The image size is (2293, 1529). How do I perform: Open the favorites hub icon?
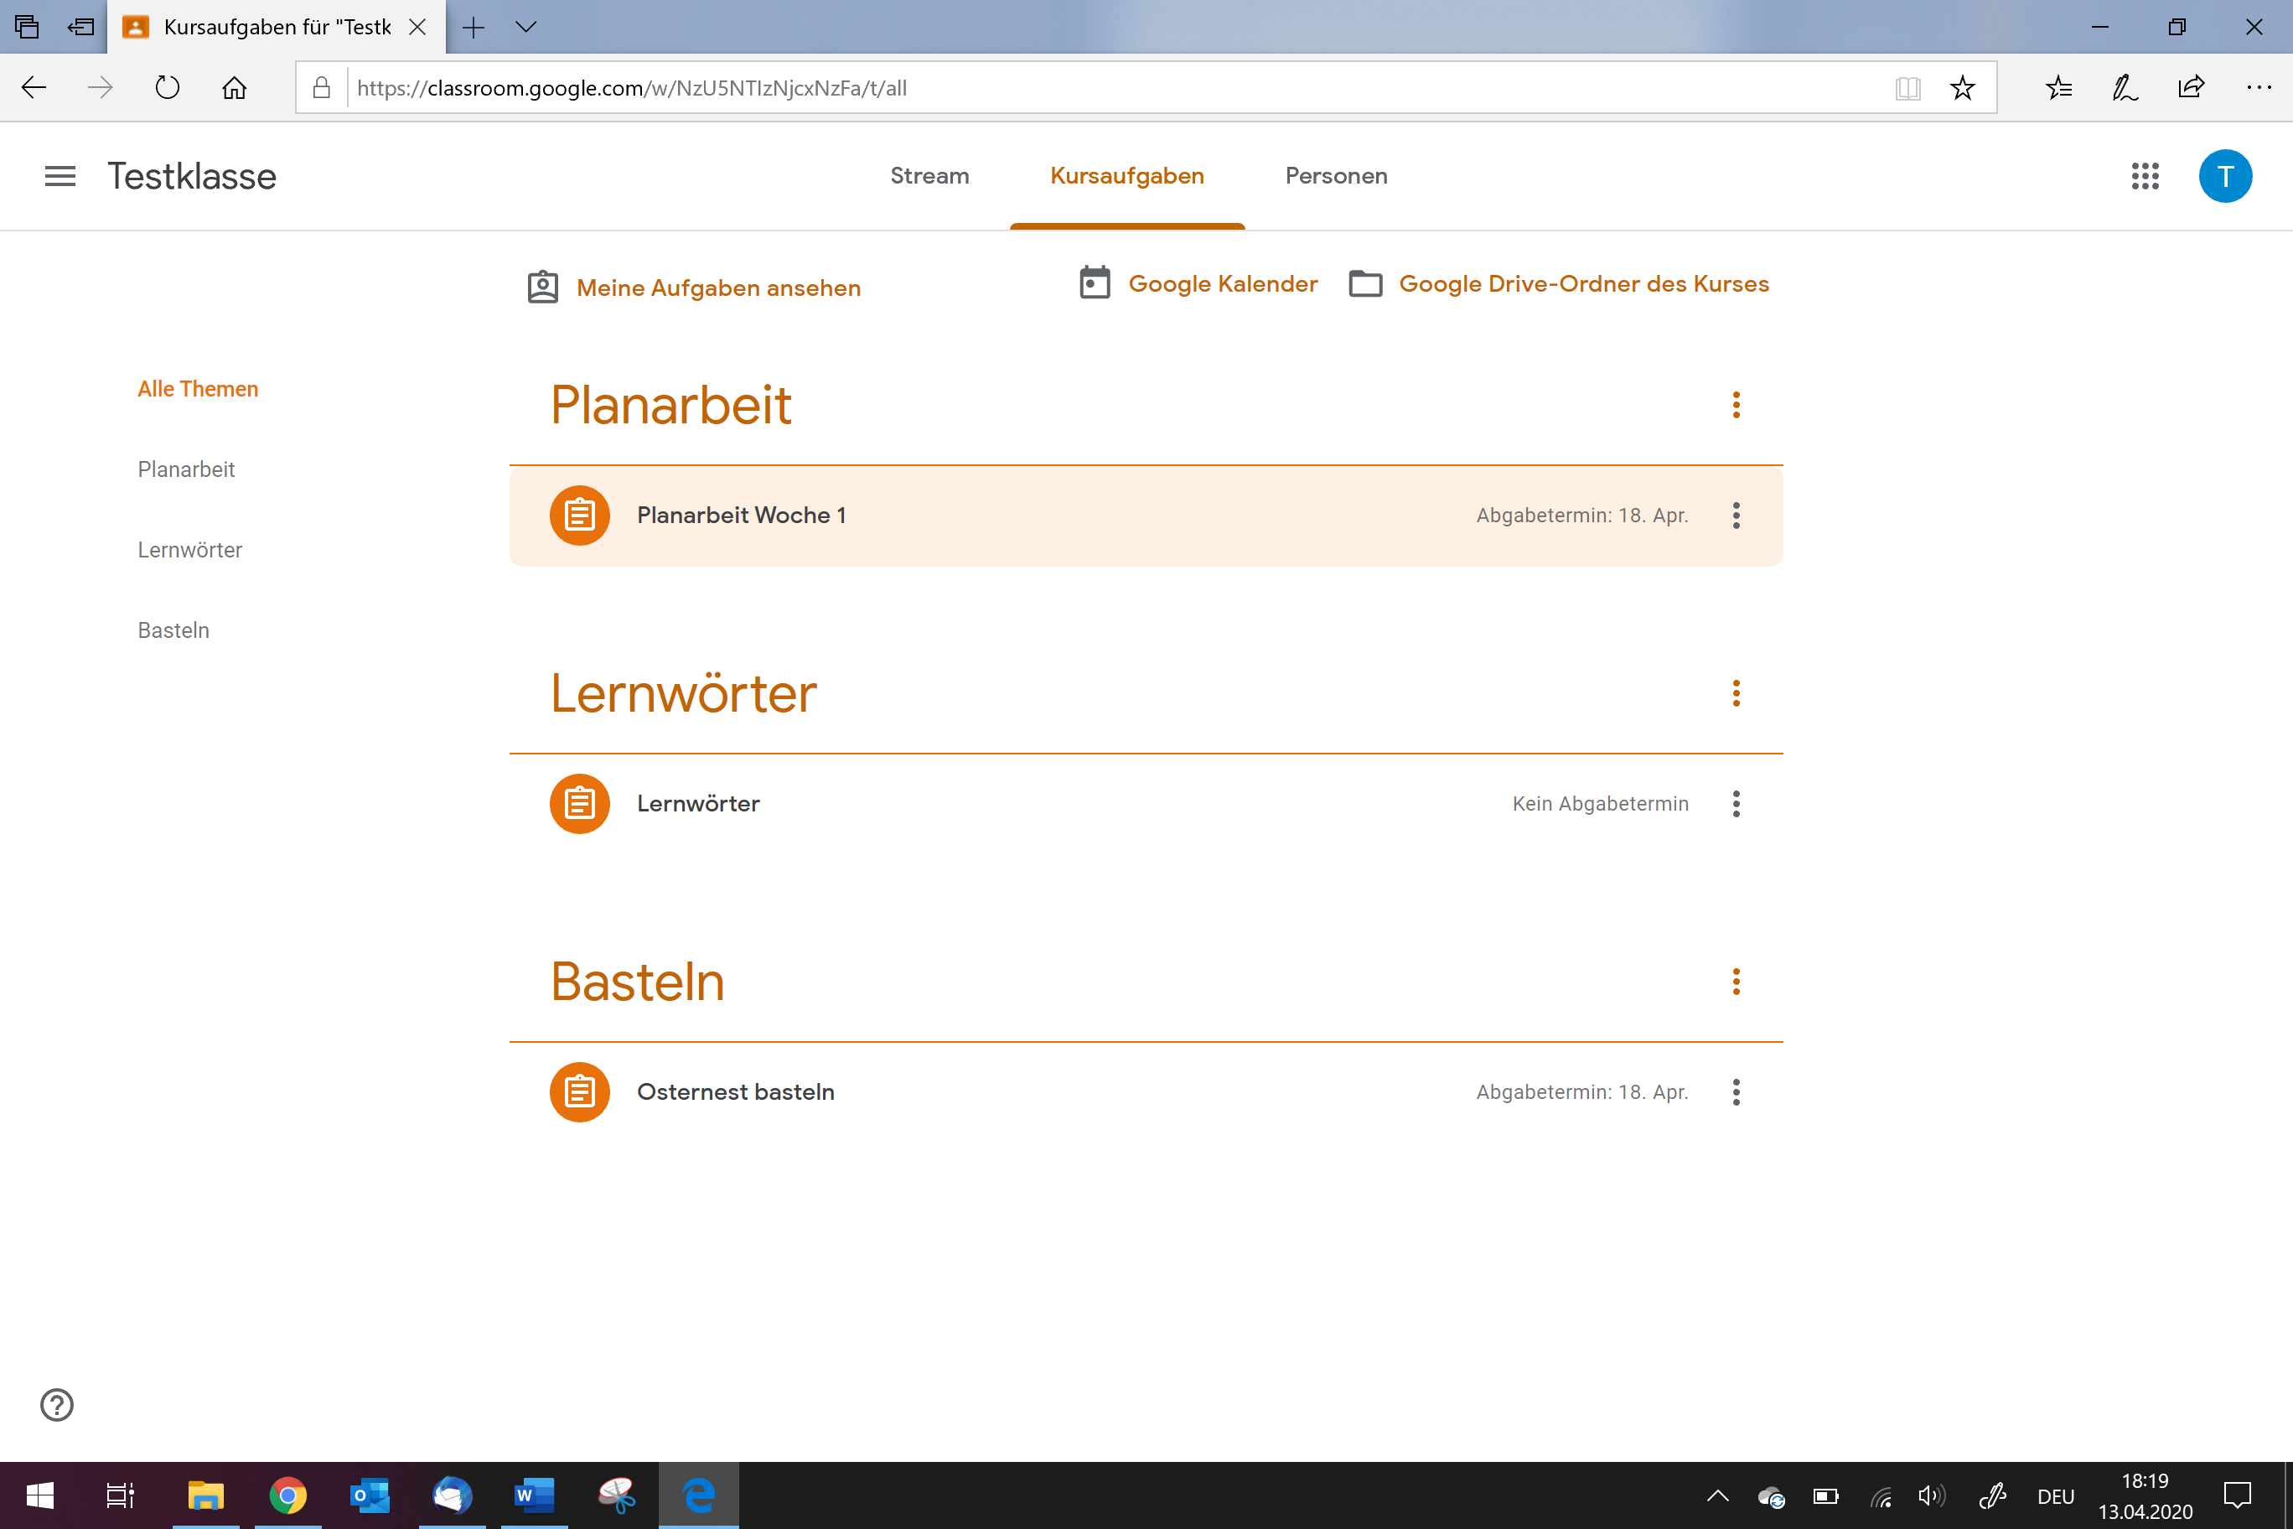tap(2059, 88)
